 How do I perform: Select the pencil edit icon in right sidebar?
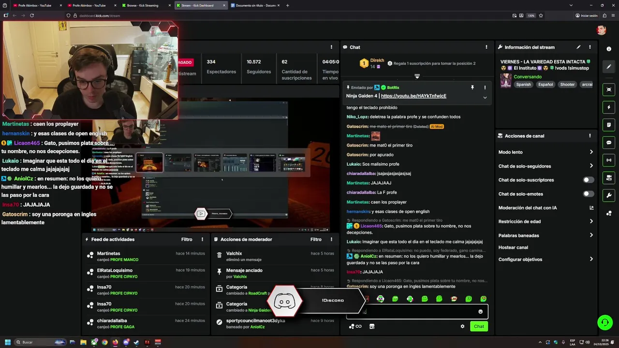pyautogui.click(x=609, y=67)
